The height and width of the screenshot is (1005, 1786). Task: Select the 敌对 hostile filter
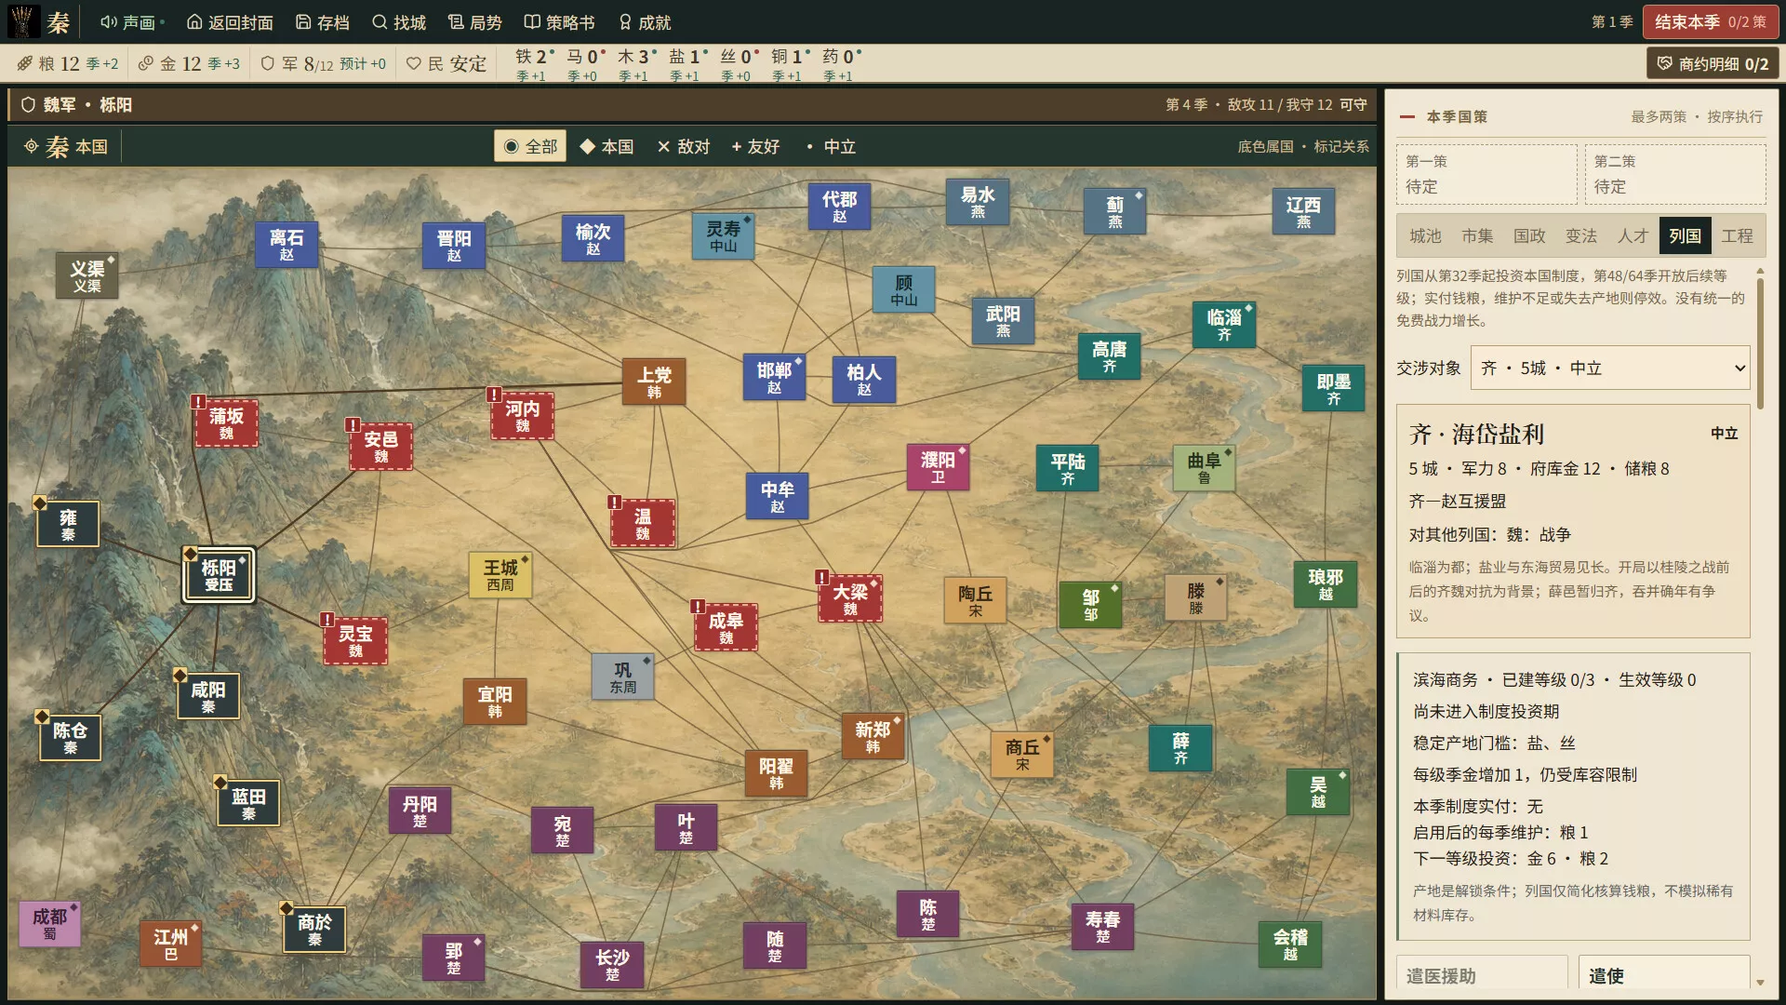coord(684,146)
